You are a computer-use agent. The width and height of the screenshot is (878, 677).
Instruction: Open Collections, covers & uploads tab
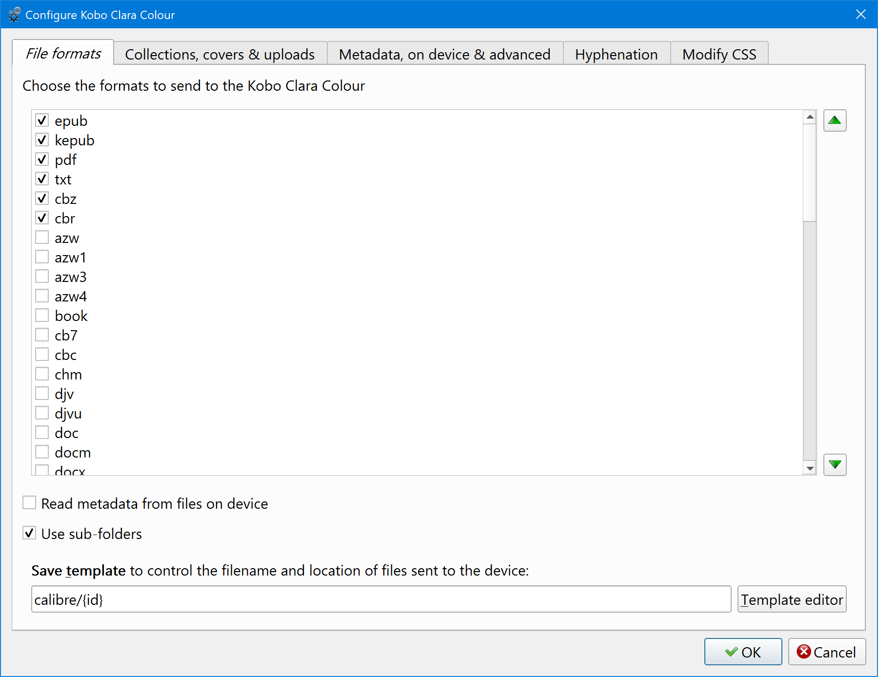220,54
